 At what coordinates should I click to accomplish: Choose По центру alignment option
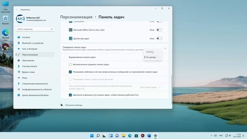tap(153, 57)
